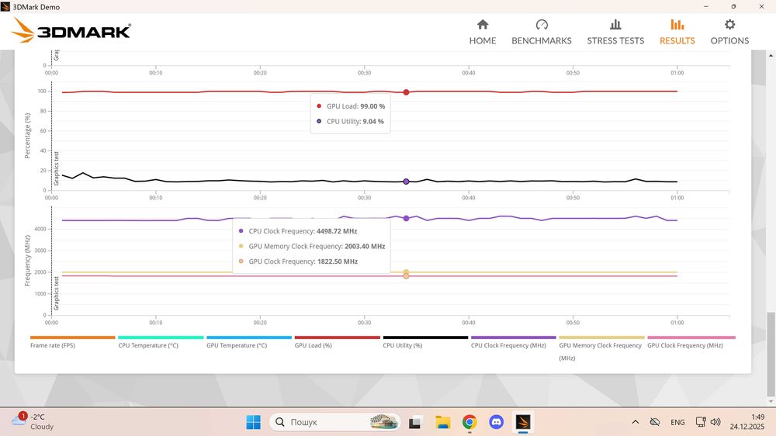This screenshot has height=436, width=776.
Task: Toggle GPU Temperature legend series
Action: click(x=249, y=341)
